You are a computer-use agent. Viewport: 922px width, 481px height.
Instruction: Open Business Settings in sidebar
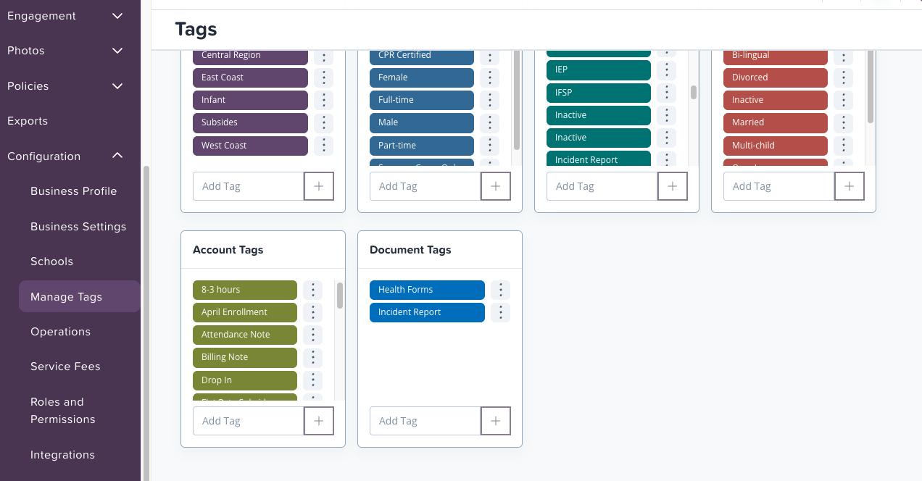tap(78, 227)
